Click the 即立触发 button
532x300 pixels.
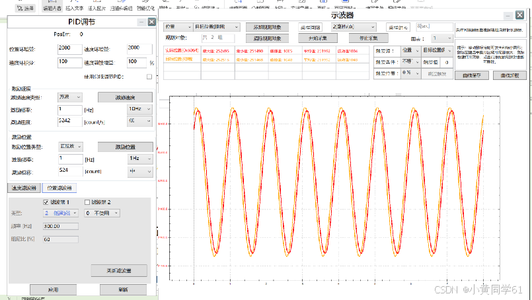tap(437, 73)
